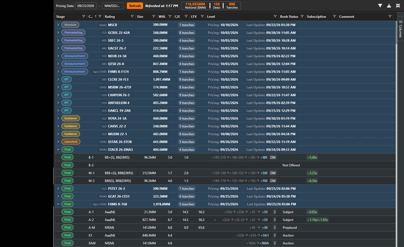Screen dimensions: 404x247
Task: Click the Mandate stage badge on MSCR
Action: click(70, 25)
